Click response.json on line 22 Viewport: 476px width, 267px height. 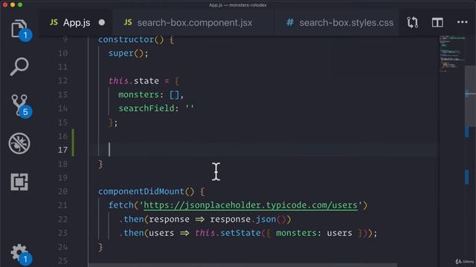[243, 220]
